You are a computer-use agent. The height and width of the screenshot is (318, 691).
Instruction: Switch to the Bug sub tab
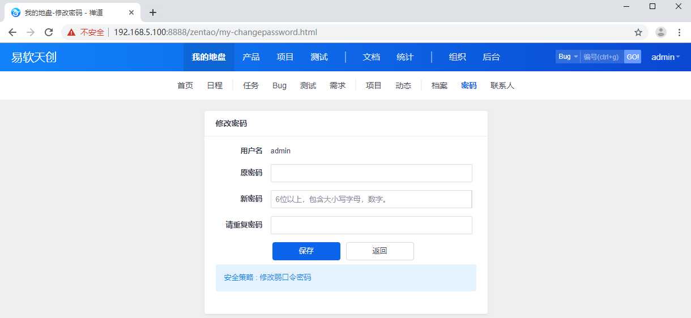(x=279, y=85)
